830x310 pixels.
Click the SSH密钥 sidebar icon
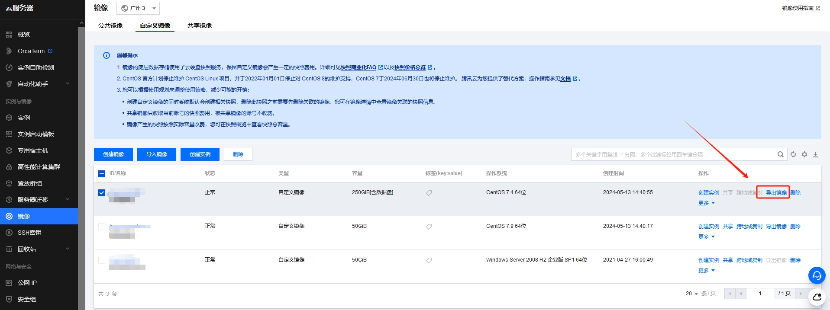tap(9, 233)
